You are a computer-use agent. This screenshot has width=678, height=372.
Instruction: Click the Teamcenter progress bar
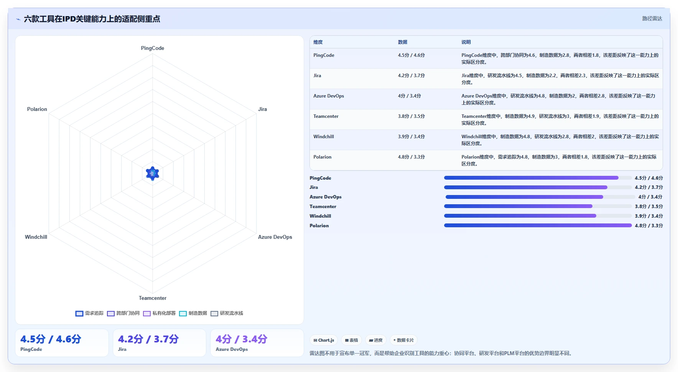(x=538, y=206)
